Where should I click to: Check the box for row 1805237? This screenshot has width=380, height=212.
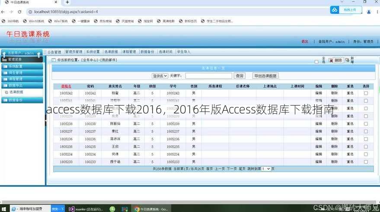366,131
